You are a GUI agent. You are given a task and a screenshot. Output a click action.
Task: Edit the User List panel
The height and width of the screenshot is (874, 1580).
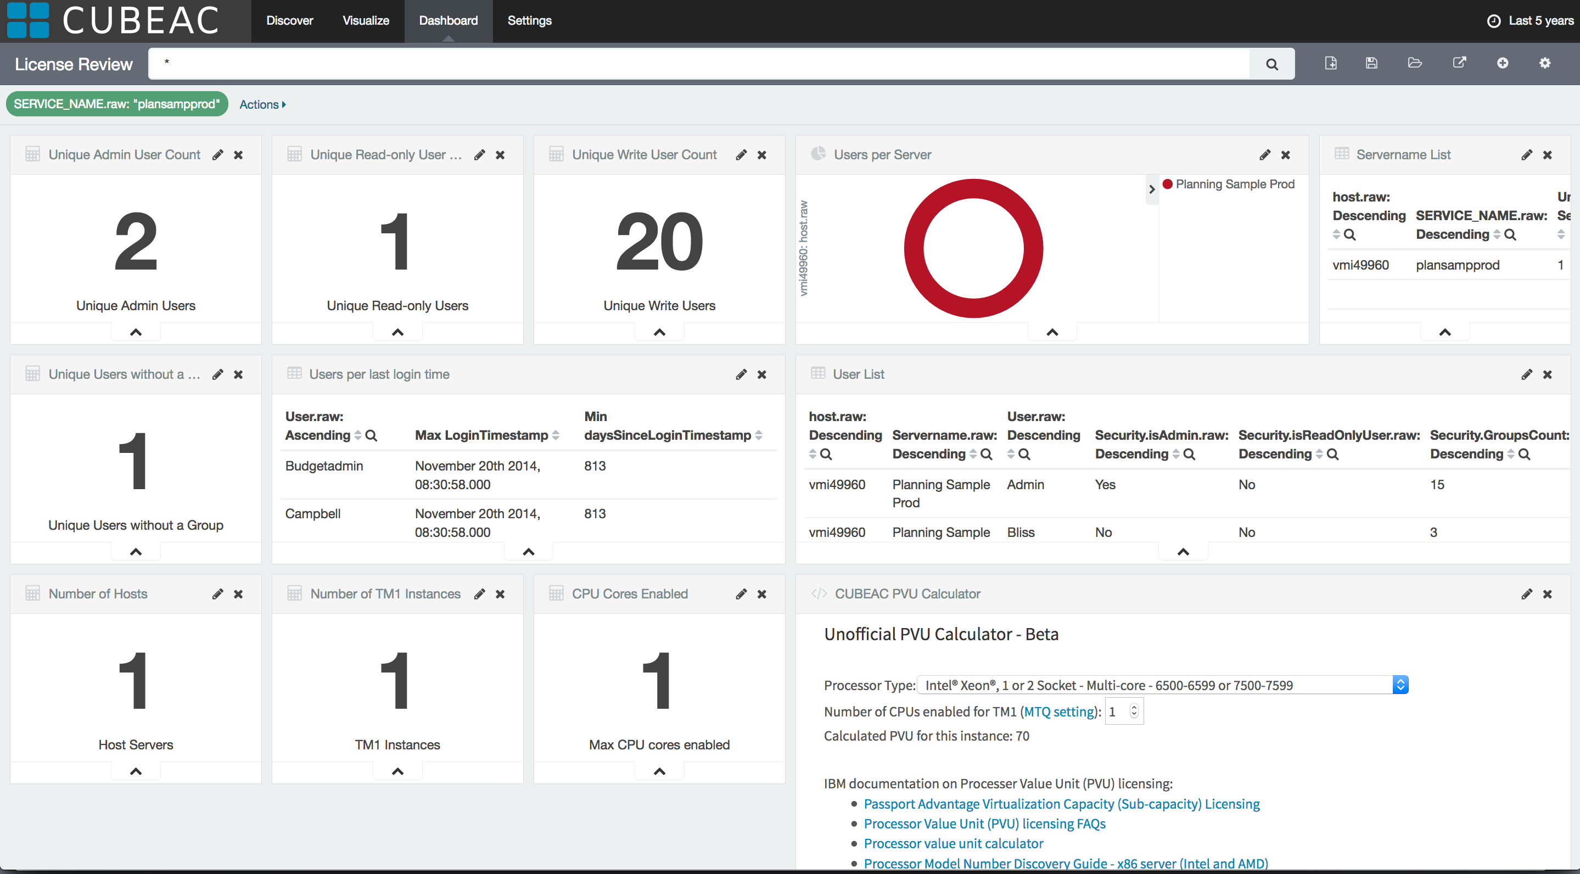(x=1527, y=375)
